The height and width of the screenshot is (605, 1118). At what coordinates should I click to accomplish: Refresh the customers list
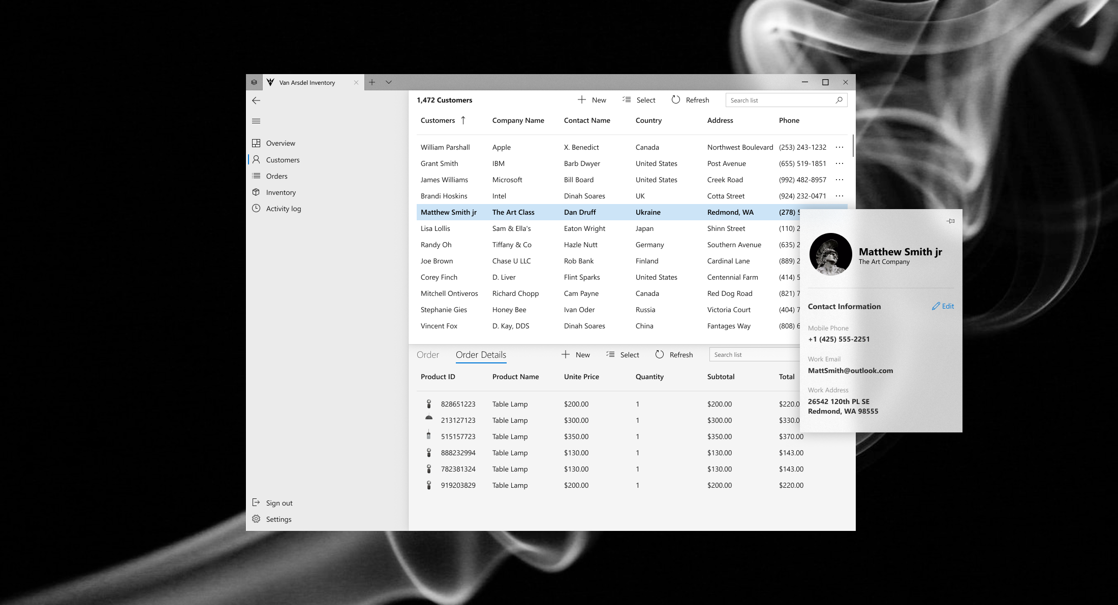pos(690,100)
